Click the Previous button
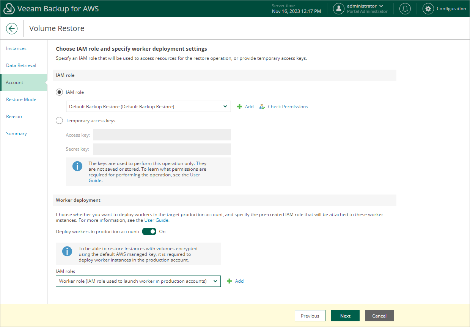The height and width of the screenshot is (327, 470). coord(310,316)
